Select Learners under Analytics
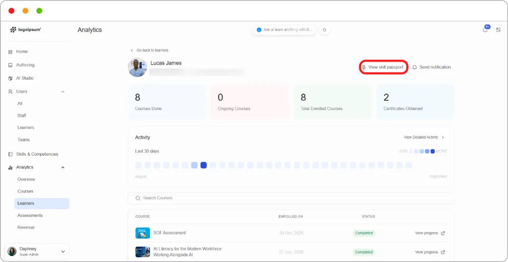 click(x=41, y=203)
